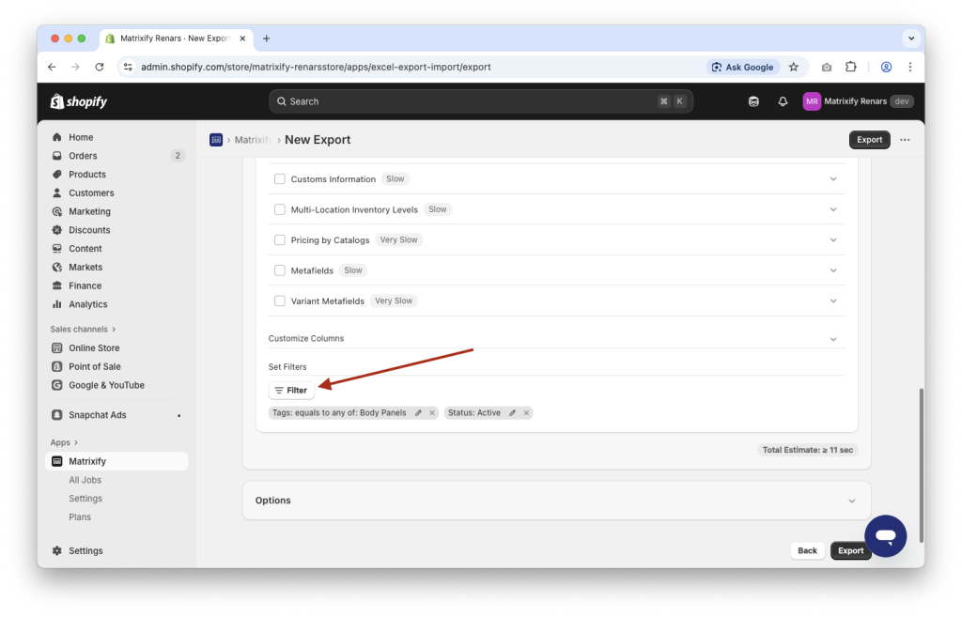962x617 pixels.
Task: Enable Multi-Location Inventory Levels export
Action: click(x=279, y=209)
